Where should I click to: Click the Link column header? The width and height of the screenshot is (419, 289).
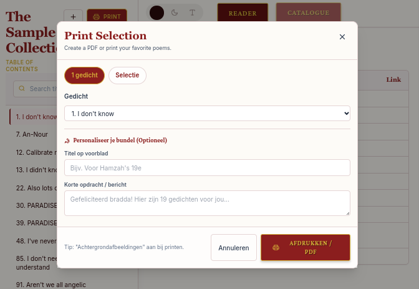[x=393, y=79]
